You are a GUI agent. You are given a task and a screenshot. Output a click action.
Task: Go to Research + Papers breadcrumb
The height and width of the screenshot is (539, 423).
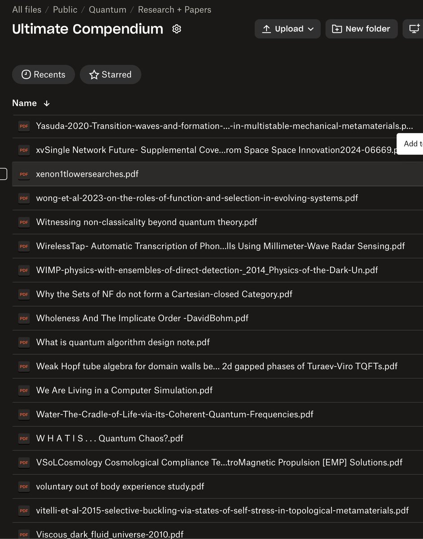coord(174,9)
